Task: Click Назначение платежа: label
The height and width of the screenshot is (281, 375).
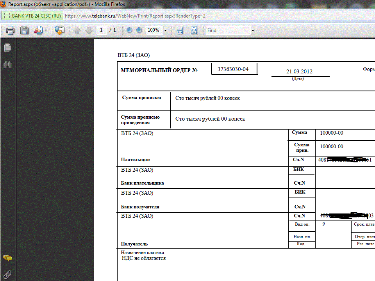Action: [x=143, y=253]
